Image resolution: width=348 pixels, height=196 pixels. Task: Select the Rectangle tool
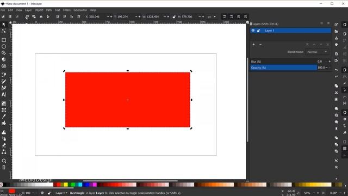coord(4,40)
